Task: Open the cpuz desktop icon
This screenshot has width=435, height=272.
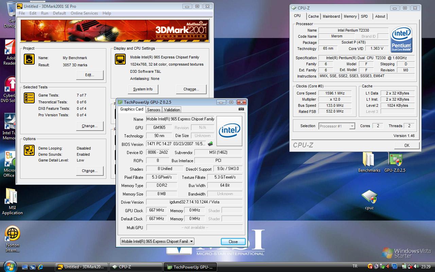Action: (369, 200)
